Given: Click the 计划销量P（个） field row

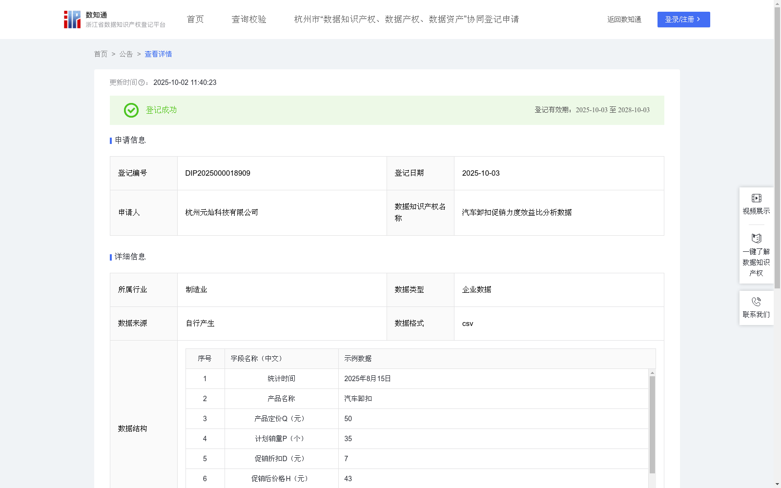Looking at the screenshot, I should tap(417, 439).
